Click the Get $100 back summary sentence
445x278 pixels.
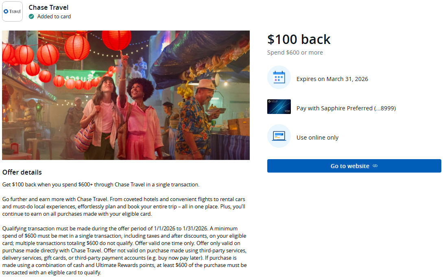click(100, 184)
